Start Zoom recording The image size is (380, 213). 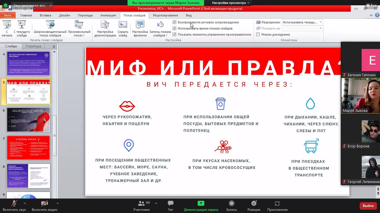pos(231,206)
